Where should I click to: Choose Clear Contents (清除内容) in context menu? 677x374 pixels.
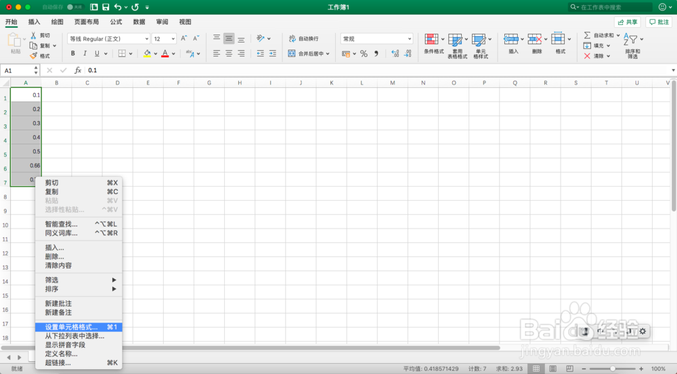click(x=79, y=266)
